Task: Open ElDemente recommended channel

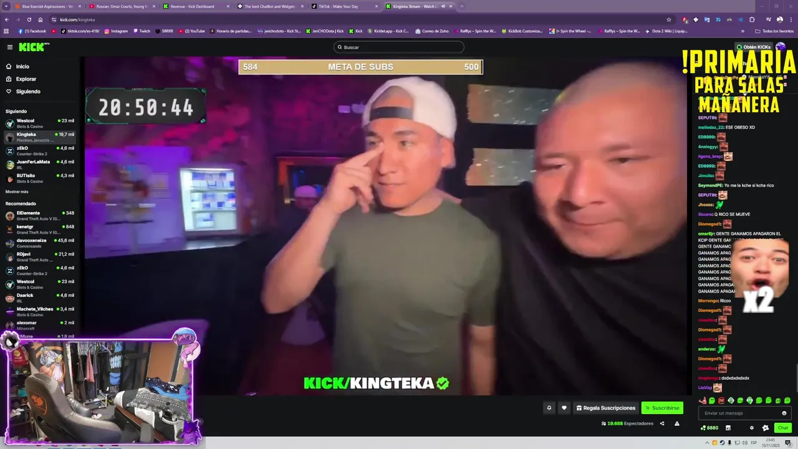Action: point(40,215)
